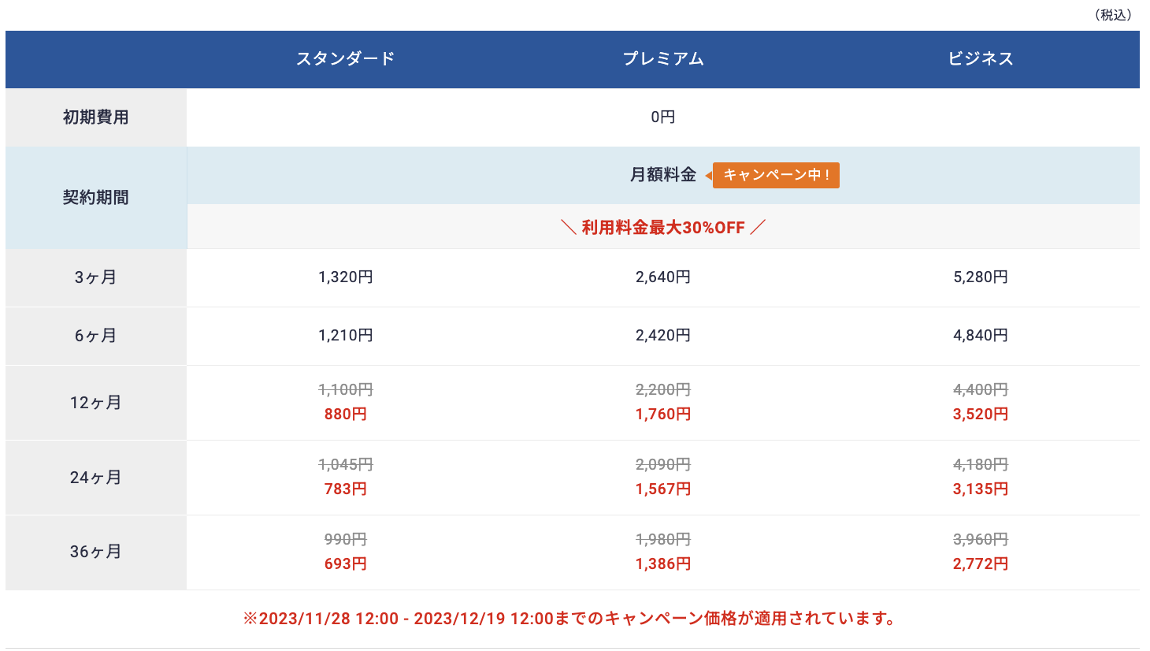Image resolution: width=1150 pixels, height=651 pixels.
Task: Click the struck-through 4,400円 price
Action: 981,390
